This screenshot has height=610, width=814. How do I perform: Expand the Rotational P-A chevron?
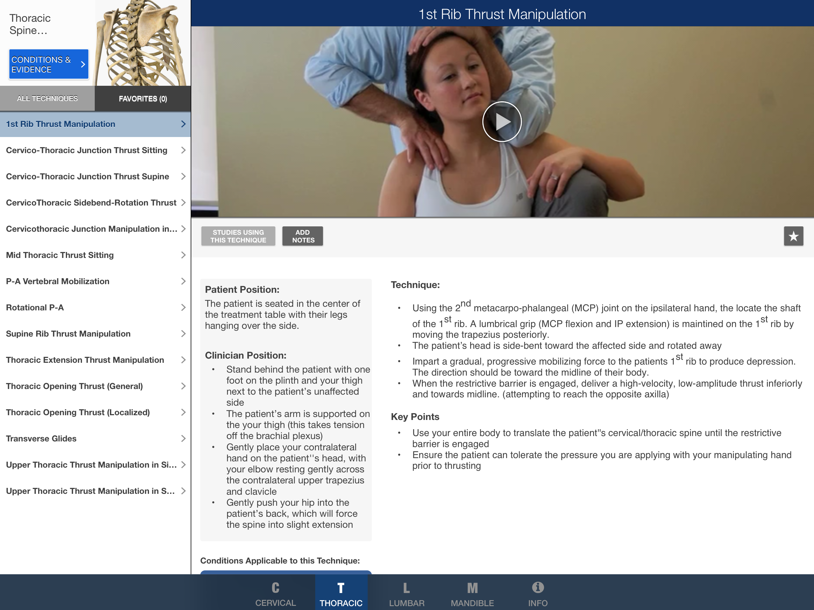(x=183, y=308)
